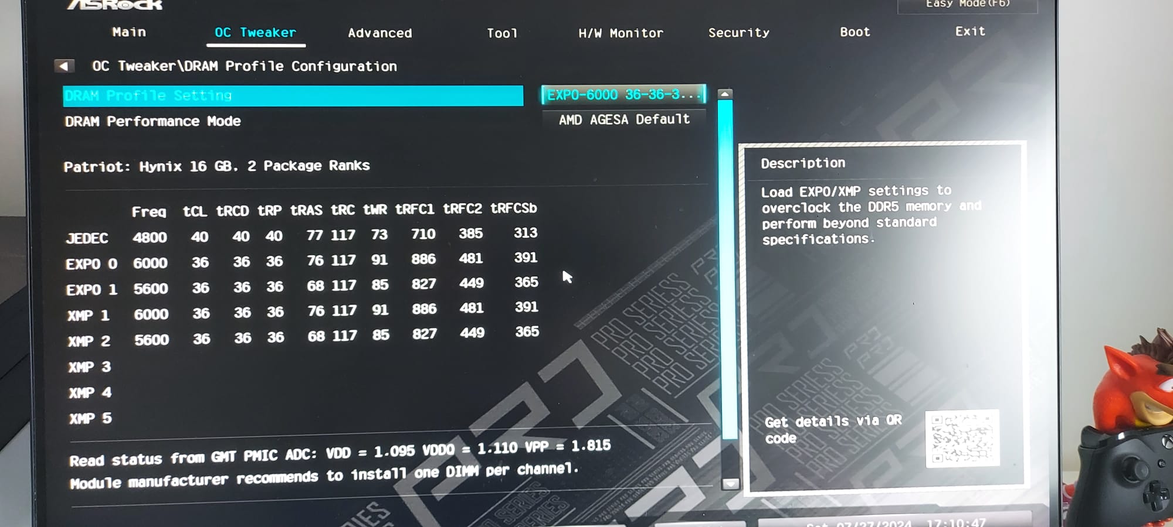Click the XMP 1 row label
Viewport: 1173px width, 527px height.
[x=89, y=316]
